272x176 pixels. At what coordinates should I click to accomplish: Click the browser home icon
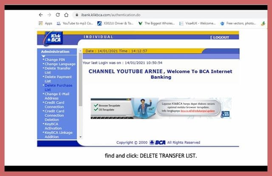[x=66, y=14]
